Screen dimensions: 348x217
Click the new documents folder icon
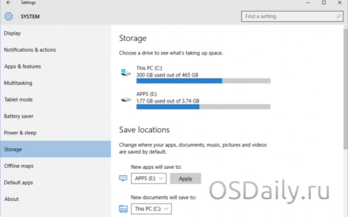[123, 208]
